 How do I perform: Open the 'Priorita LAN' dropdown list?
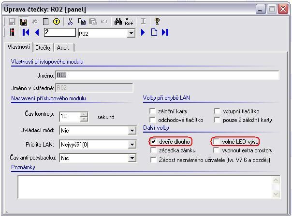click(132, 144)
